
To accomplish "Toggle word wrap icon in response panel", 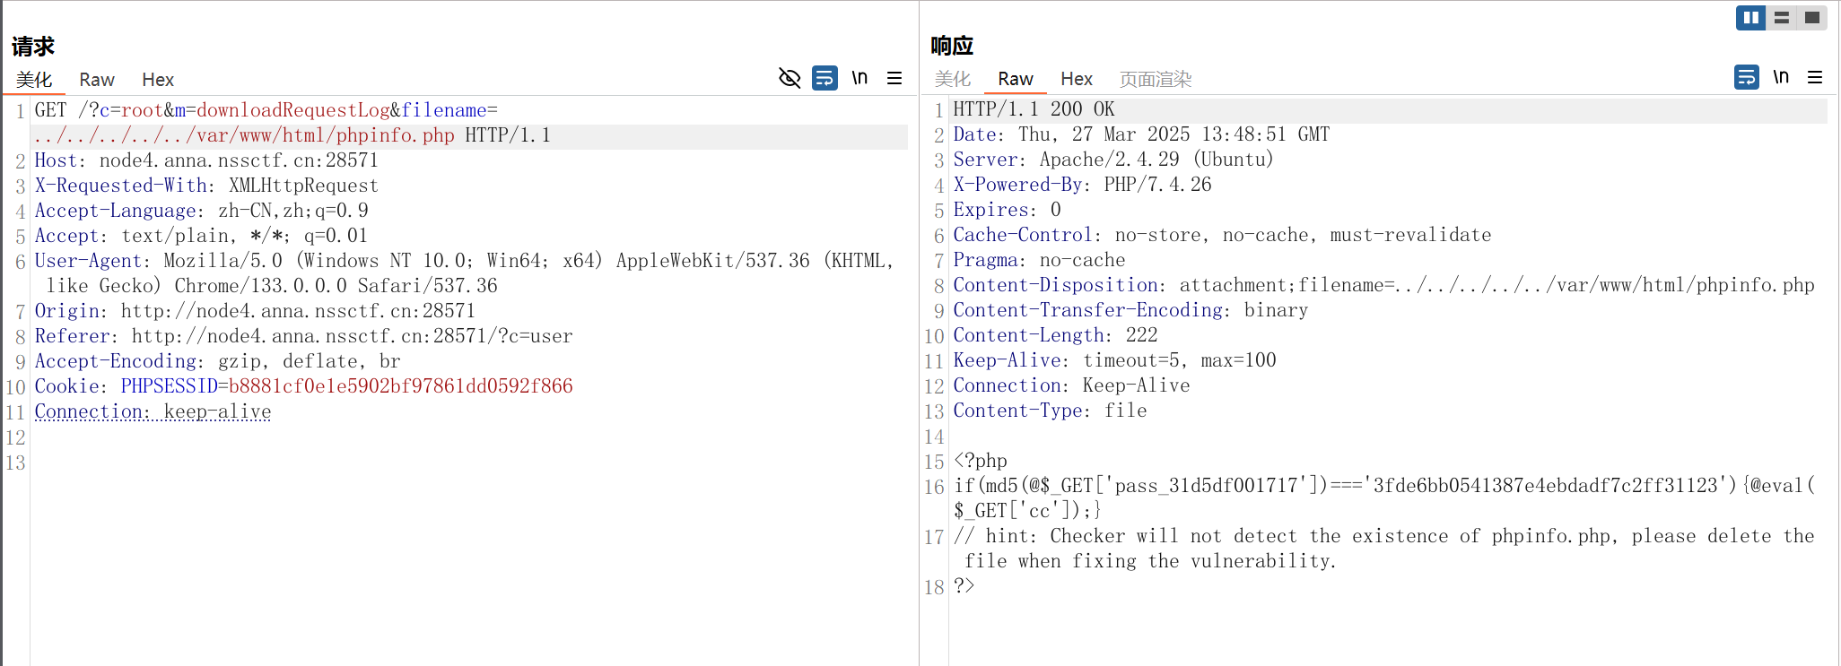I will point(1747,77).
